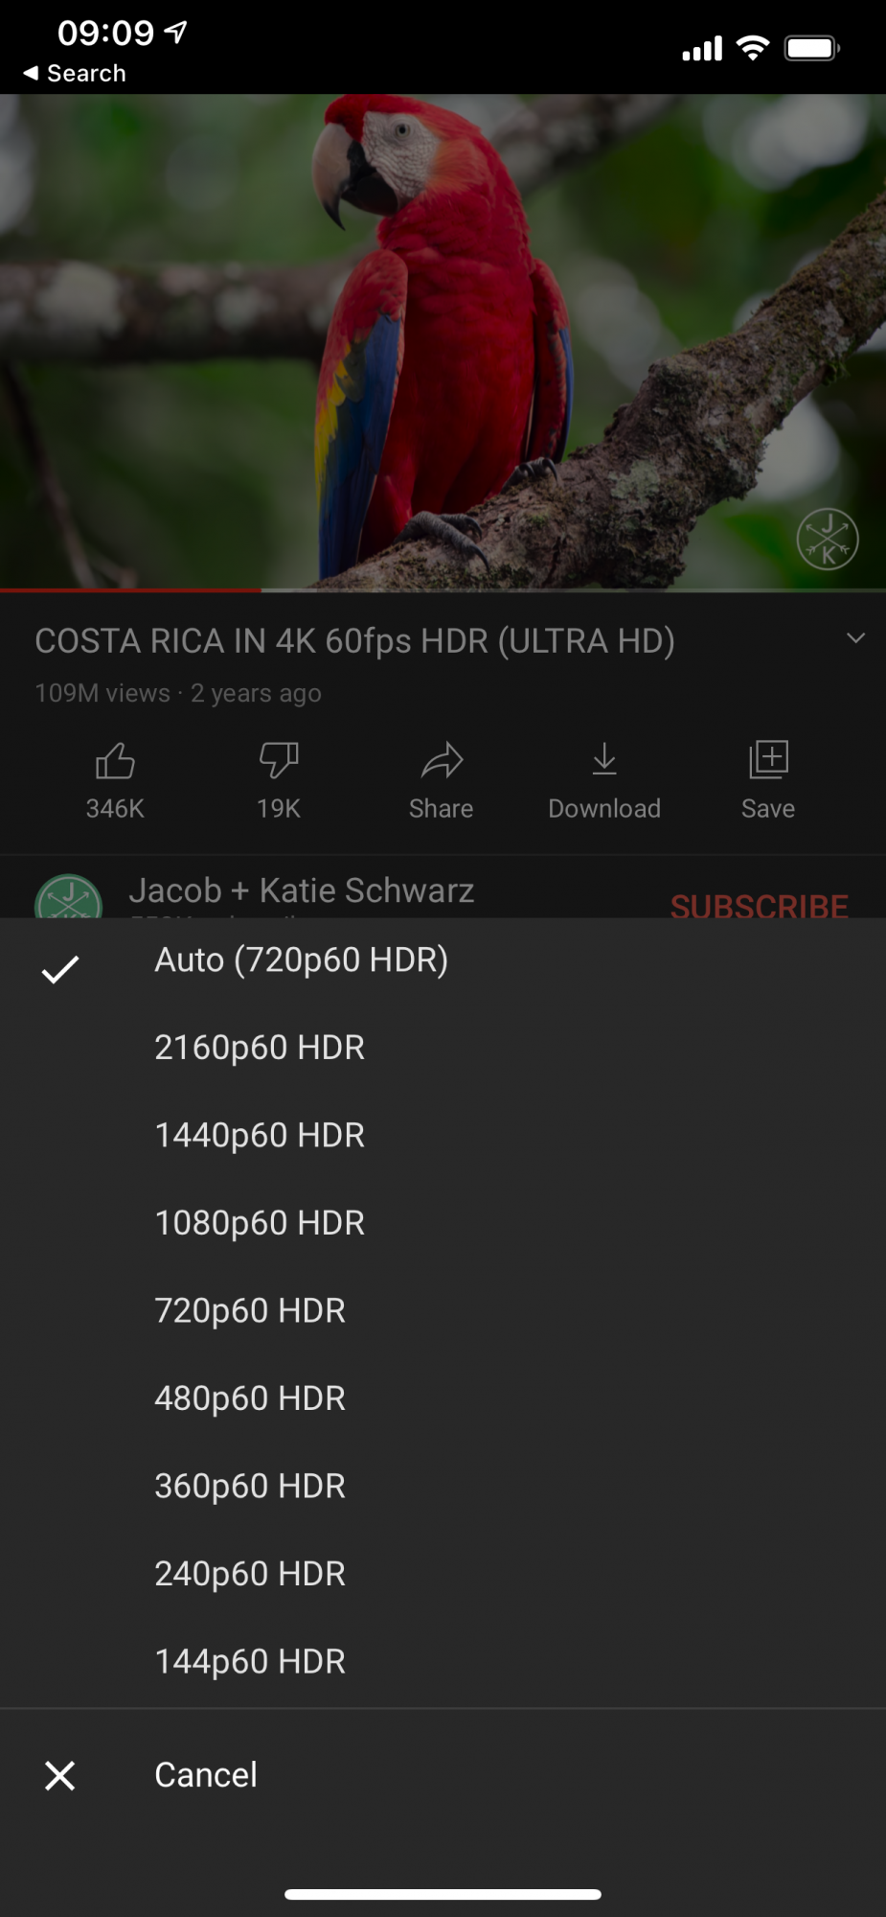Tap the thumbs-down dislike icon
The height and width of the screenshot is (1917, 886).
pyautogui.click(x=279, y=761)
